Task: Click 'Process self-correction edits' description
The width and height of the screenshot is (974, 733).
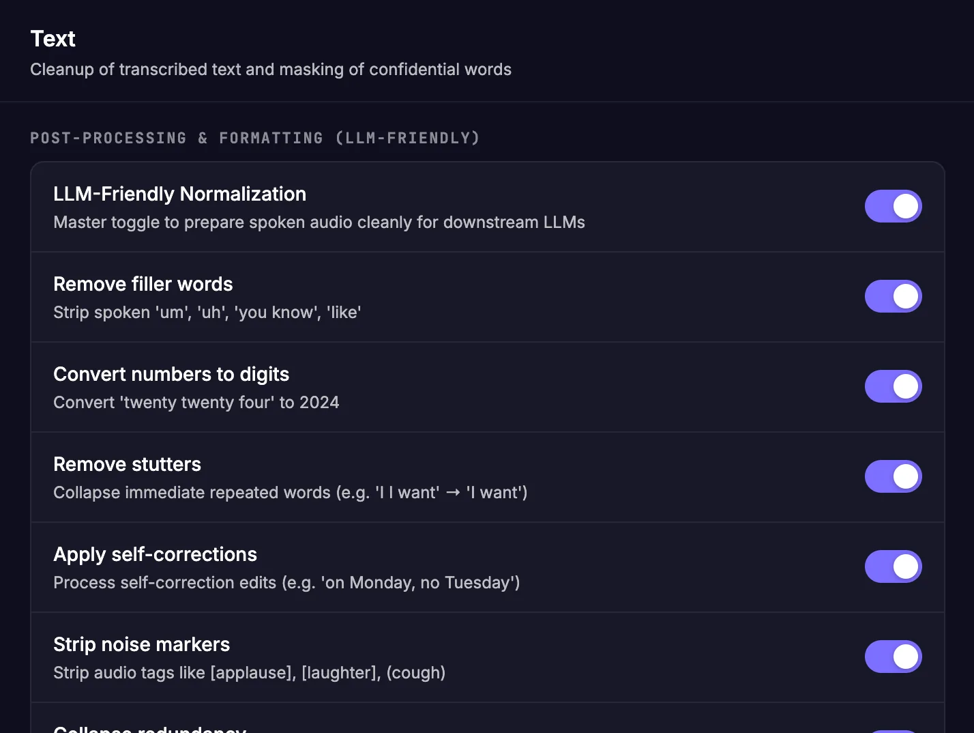Action: [286, 583]
